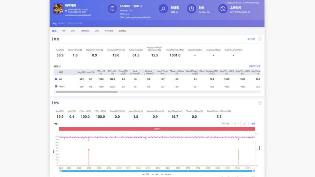The image size is (315, 177).
Task: Switch to the CPU tab
Action: coord(73,31)
